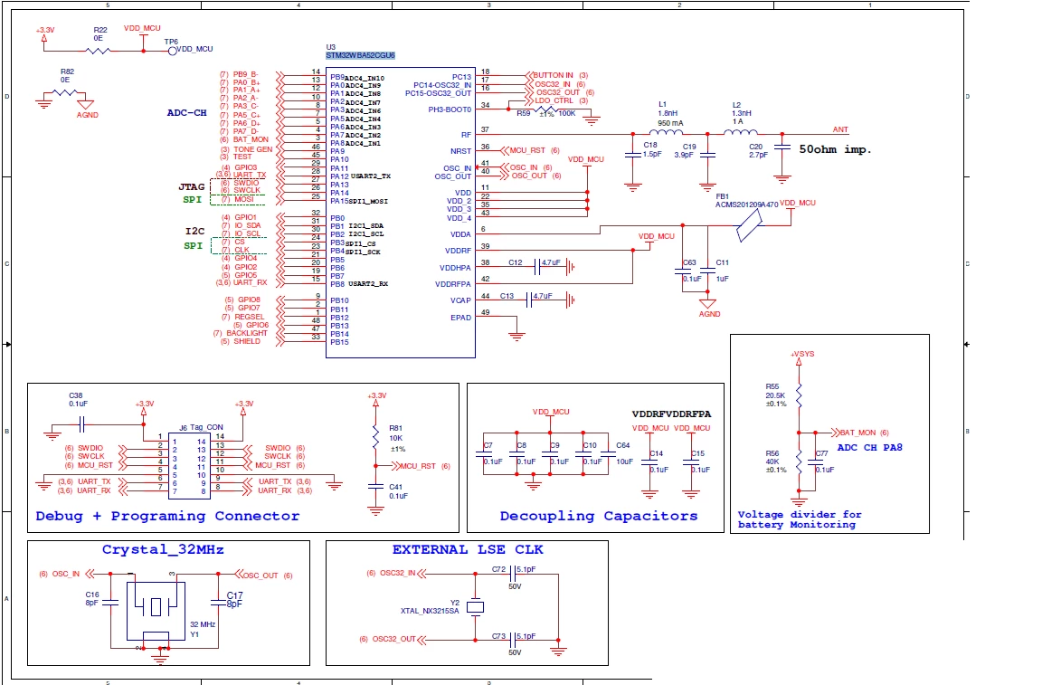Select the C20 2.7pF capacitor symbol
This screenshot has width=1042, height=685.
[x=782, y=148]
